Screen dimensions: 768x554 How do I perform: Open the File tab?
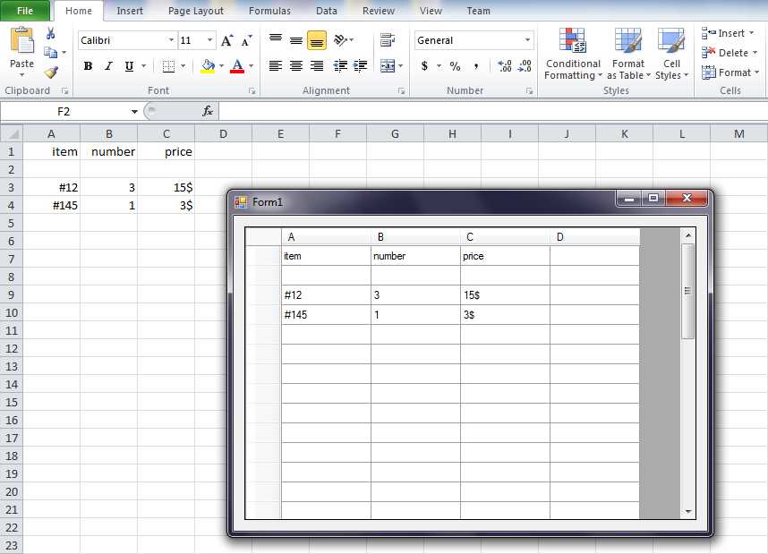coord(24,11)
